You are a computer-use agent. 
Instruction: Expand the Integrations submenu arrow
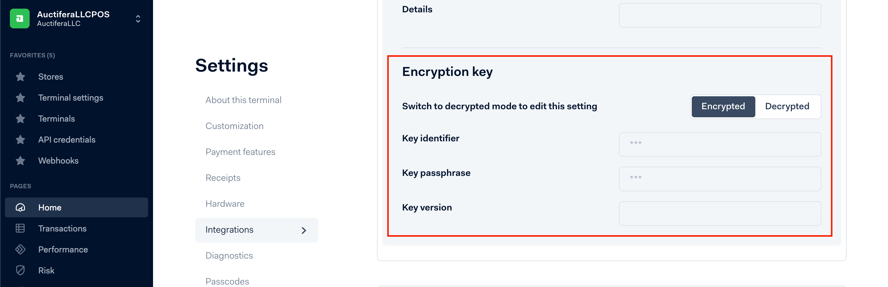(x=304, y=231)
